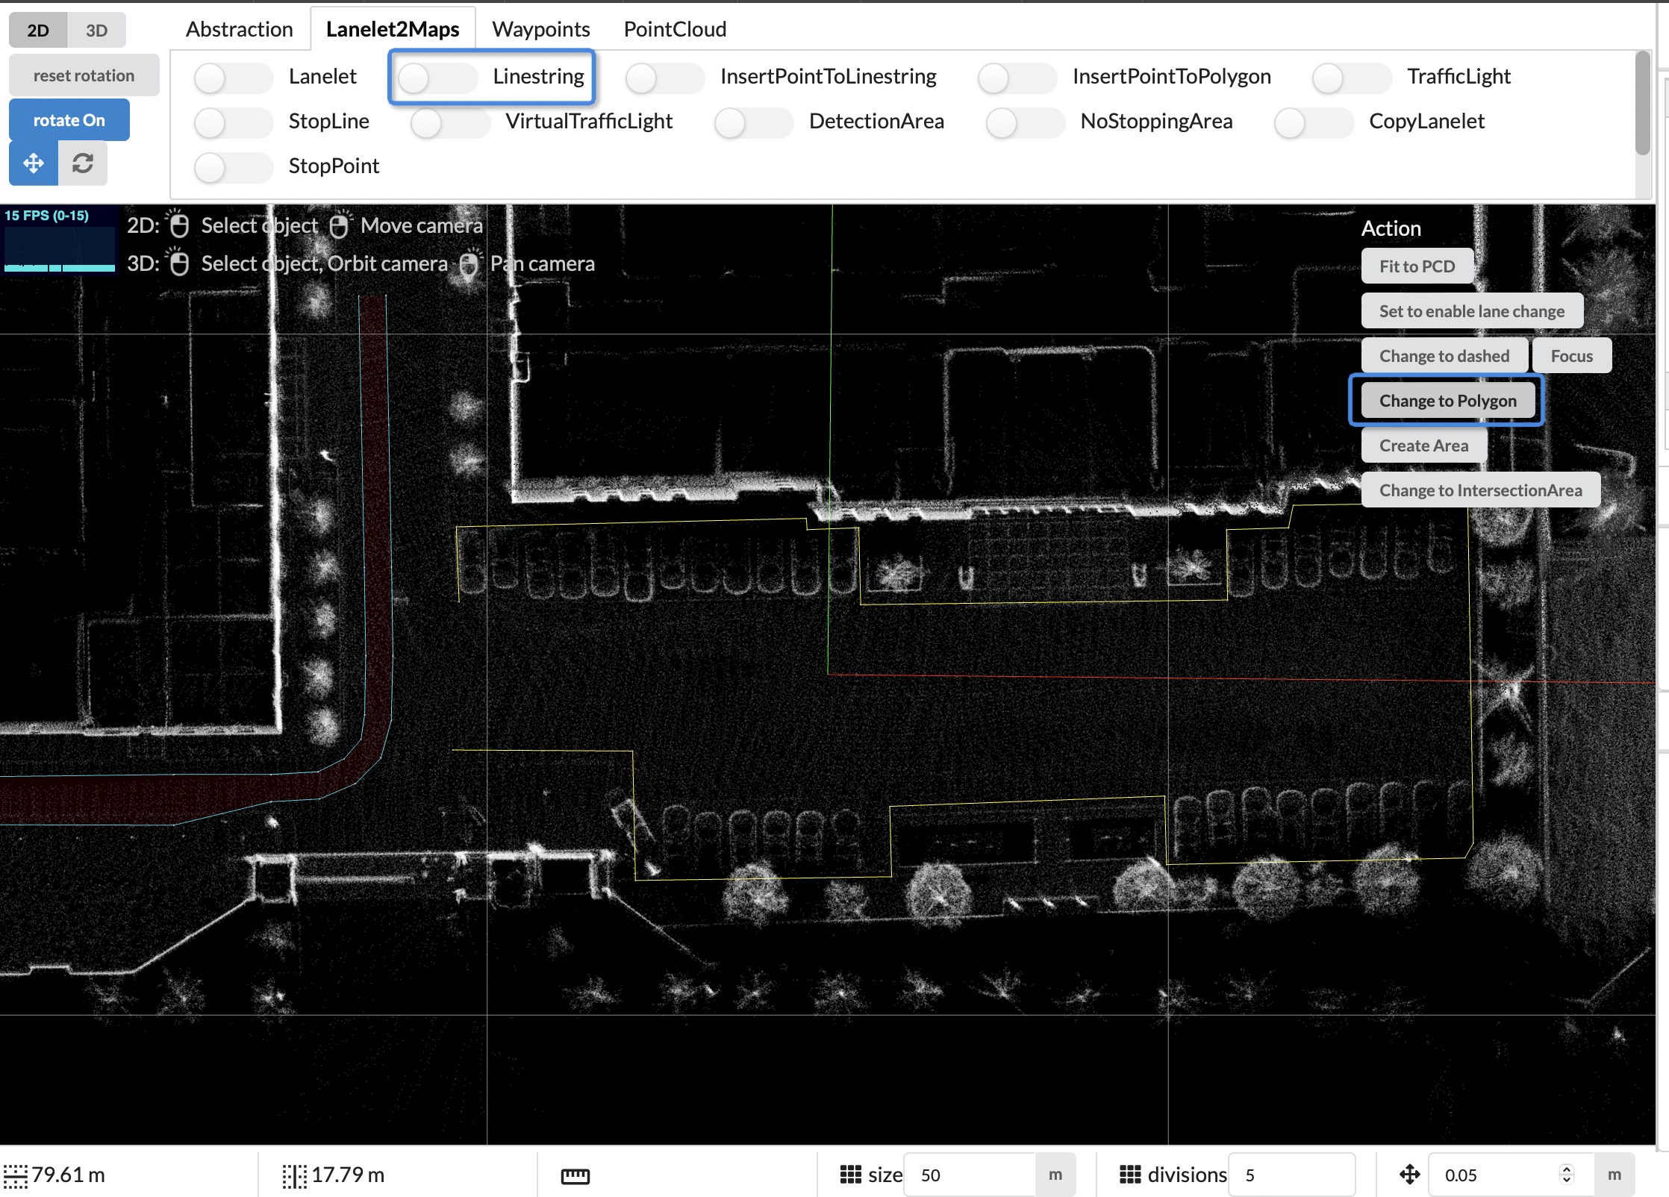Screen dimensions: 1669x1197
Task: Click the Focus action button
Action: (x=1571, y=356)
